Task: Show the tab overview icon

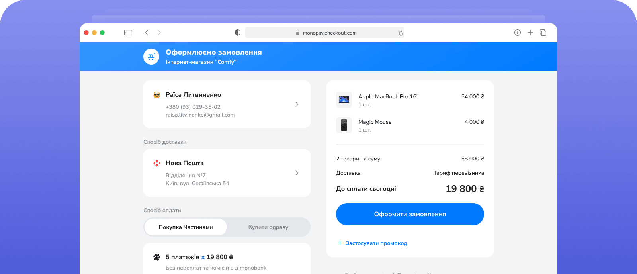Action: coord(543,33)
